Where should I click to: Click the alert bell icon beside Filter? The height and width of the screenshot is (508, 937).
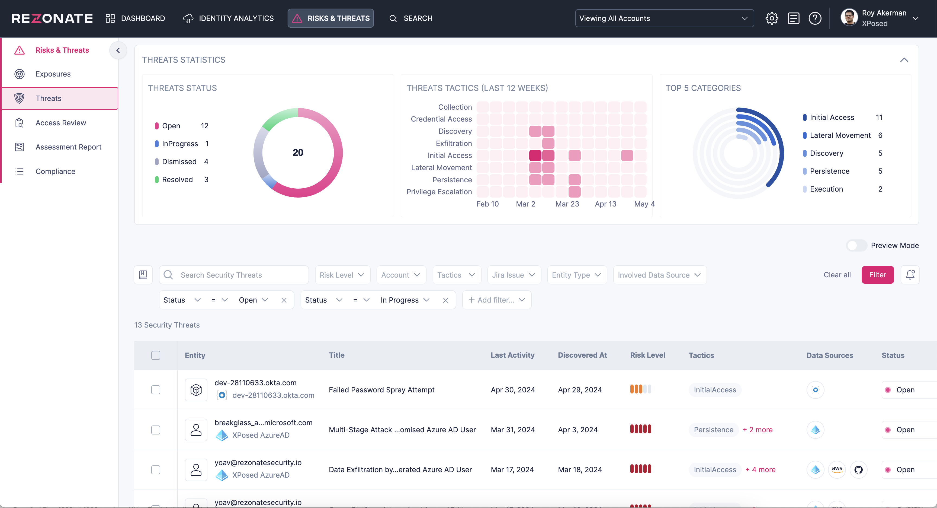910,275
